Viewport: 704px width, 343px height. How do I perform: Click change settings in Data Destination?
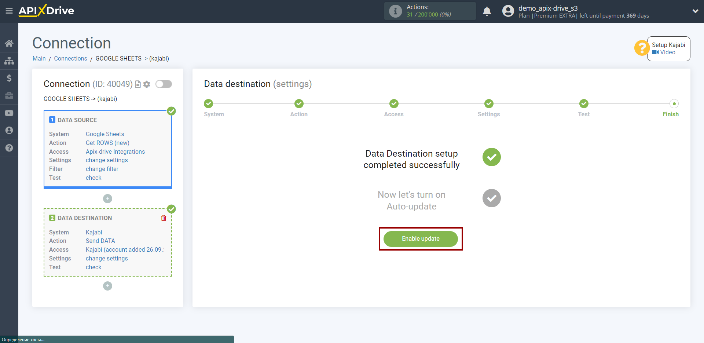[107, 259]
